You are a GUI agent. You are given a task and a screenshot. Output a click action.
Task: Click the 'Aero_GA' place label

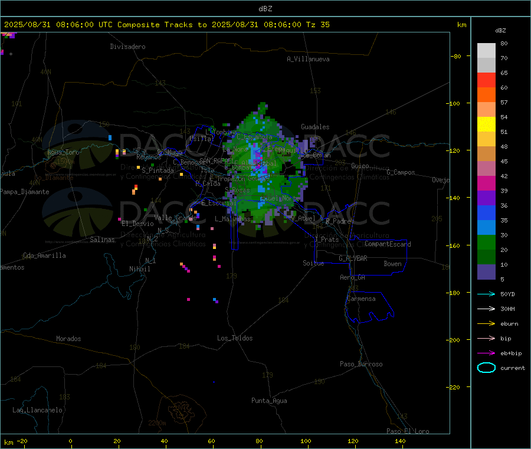click(x=353, y=277)
